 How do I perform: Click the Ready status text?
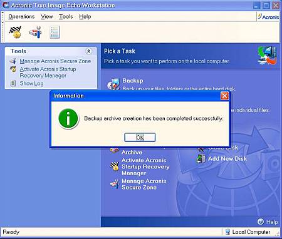(11, 232)
